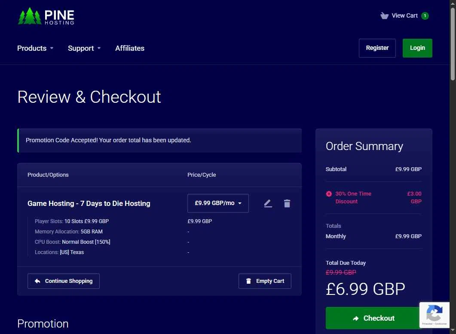Edit the 7 Days to Die configuration
Screen dimensions: 456x334
coord(268,203)
